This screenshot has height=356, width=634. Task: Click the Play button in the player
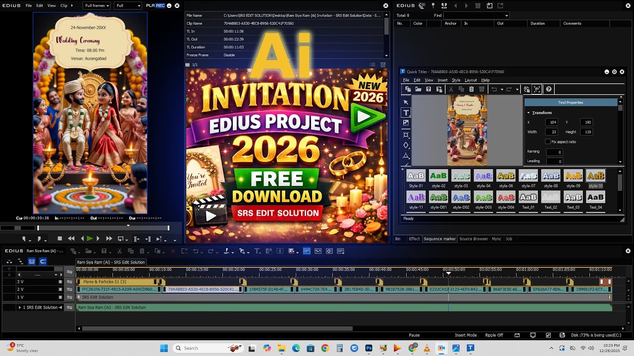coord(90,239)
